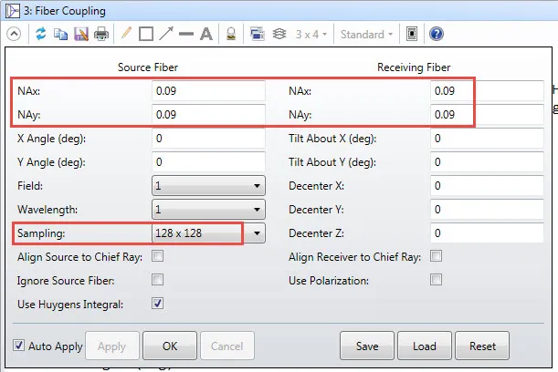The image size is (558, 372).
Task: Uncheck Use Huygens Integral
Action: point(158,303)
